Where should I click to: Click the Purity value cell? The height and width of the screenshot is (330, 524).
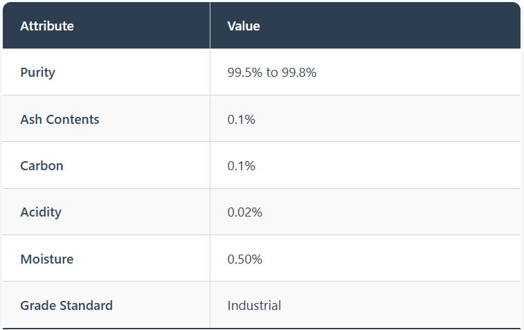[x=271, y=72]
